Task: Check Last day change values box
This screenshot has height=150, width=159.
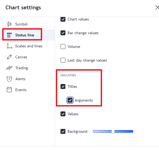Action: 63,60
